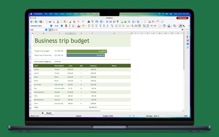Viewport: 219px width, 137px height.
Task: Toggle the AutoFilter funnel
Action: [x=118, y=22]
